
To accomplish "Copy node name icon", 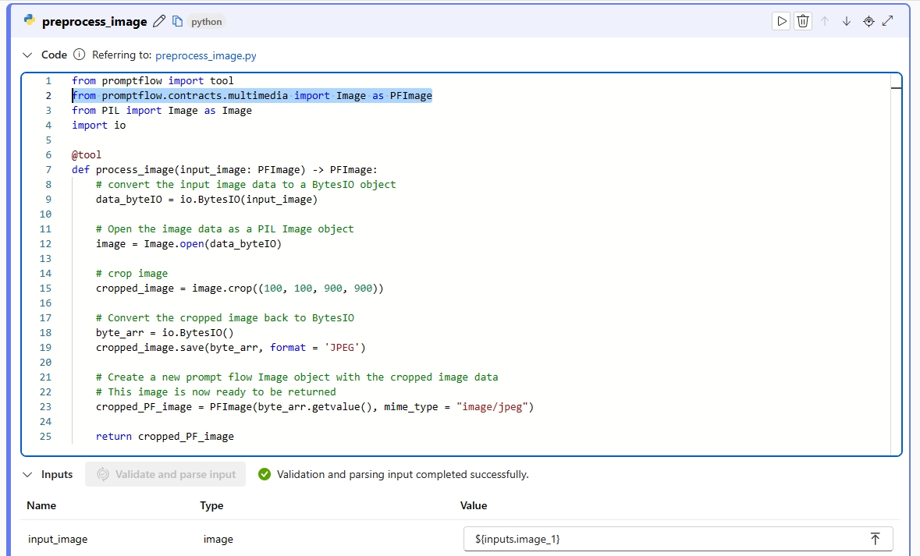I will [x=177, y=21].
